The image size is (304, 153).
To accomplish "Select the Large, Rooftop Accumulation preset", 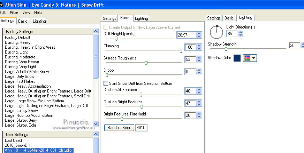I will click(x=29, y=115).
